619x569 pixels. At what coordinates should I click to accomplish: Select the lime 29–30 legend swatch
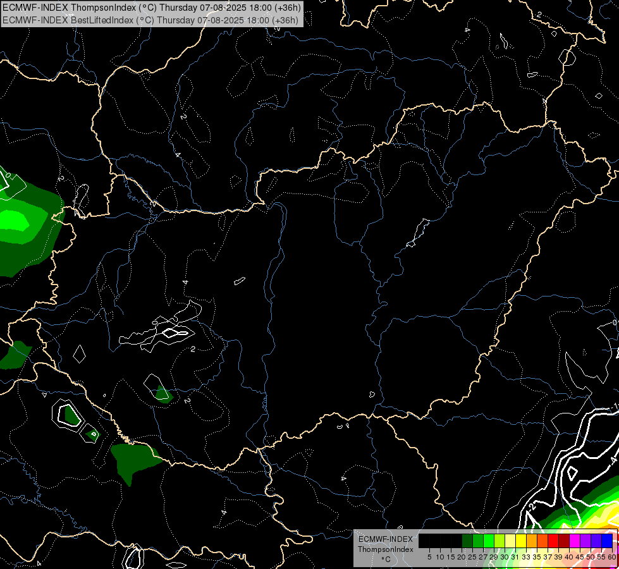tap(499, 541)
